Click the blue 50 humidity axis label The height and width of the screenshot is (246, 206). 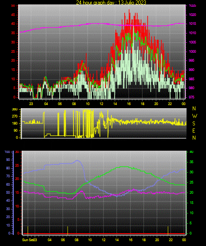click(x=8, y=192)
